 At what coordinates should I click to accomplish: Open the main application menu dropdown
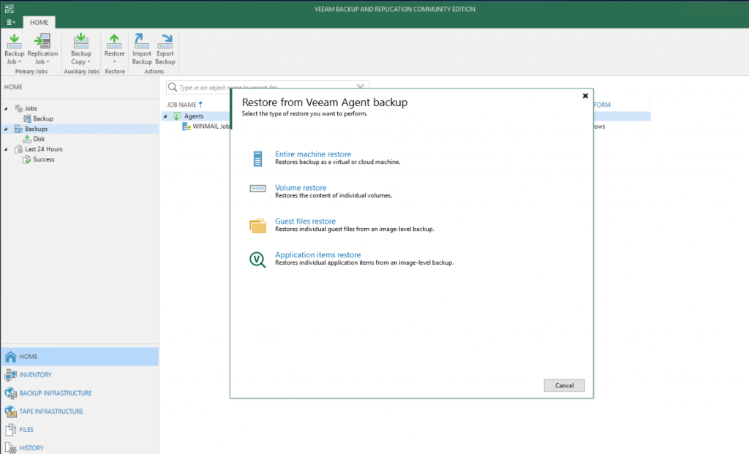pos(10,22)
